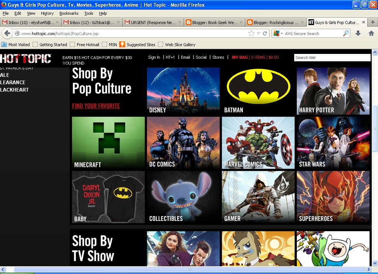378x274 pixels.
Task: Open MY BAG cart link
Action: tap(255, 57)
